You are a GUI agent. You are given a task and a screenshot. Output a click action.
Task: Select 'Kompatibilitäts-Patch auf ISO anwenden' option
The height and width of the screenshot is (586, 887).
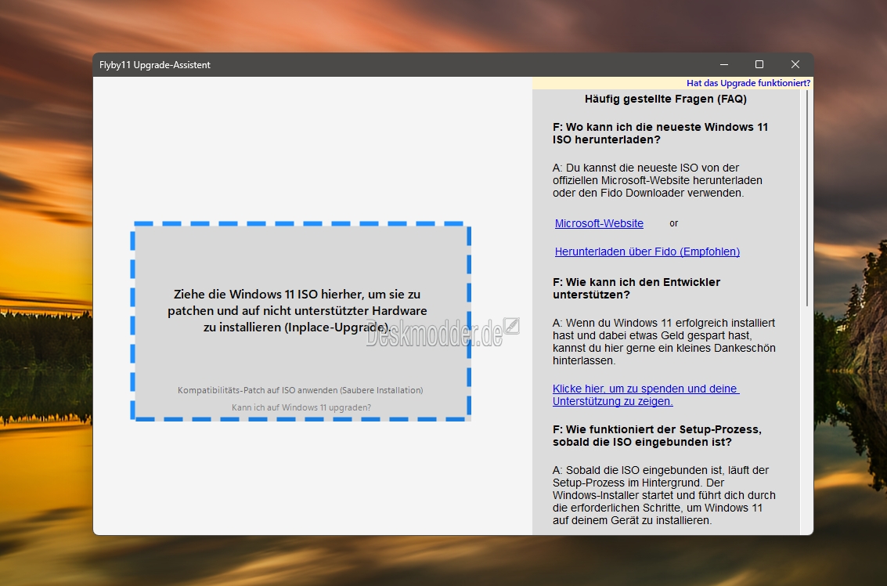[300, 390]
